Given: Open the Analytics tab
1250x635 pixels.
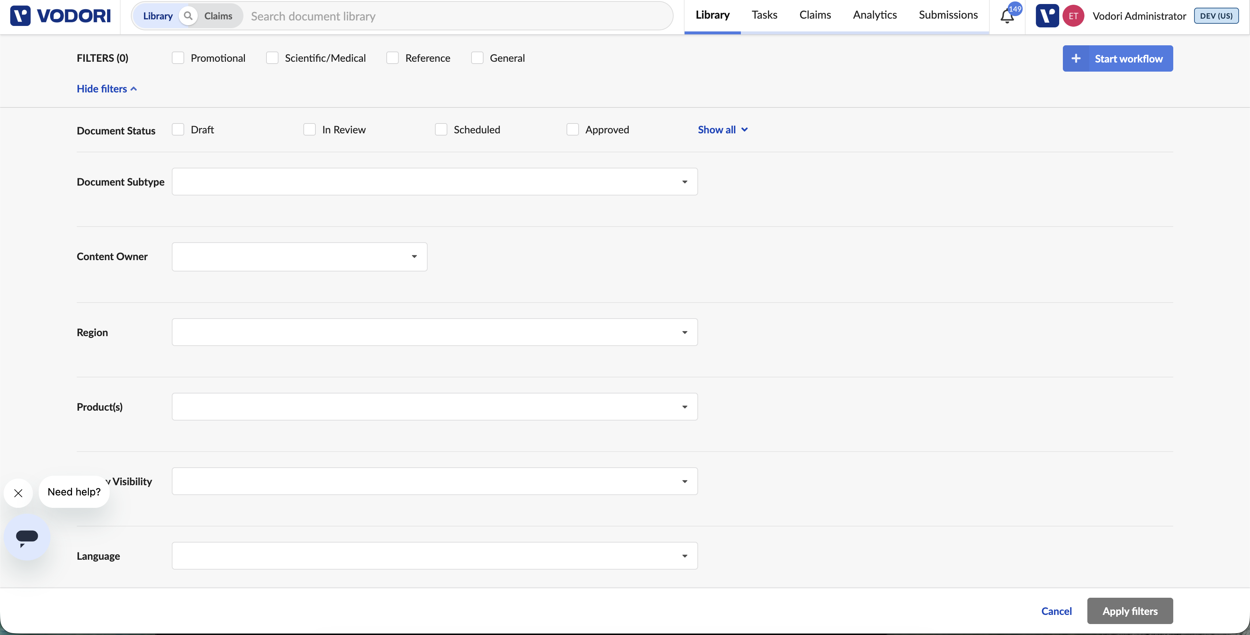Looking at the screenshot, I should 874,15.
